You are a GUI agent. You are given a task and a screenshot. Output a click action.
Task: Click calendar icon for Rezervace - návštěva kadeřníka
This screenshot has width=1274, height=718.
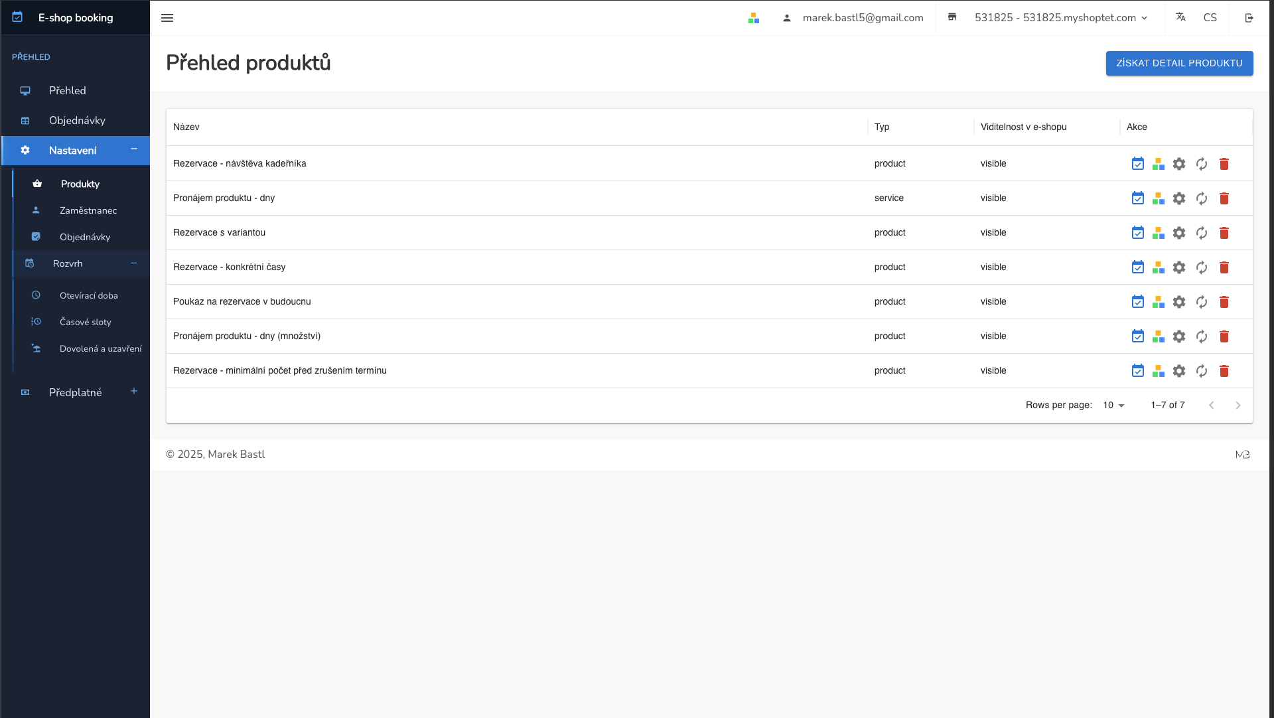tap(1137, 164)
